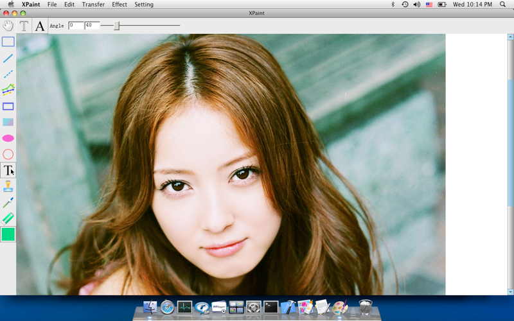The image size is (514, 321).
Task: Click the Angle value input field
Action: point(76,25)
